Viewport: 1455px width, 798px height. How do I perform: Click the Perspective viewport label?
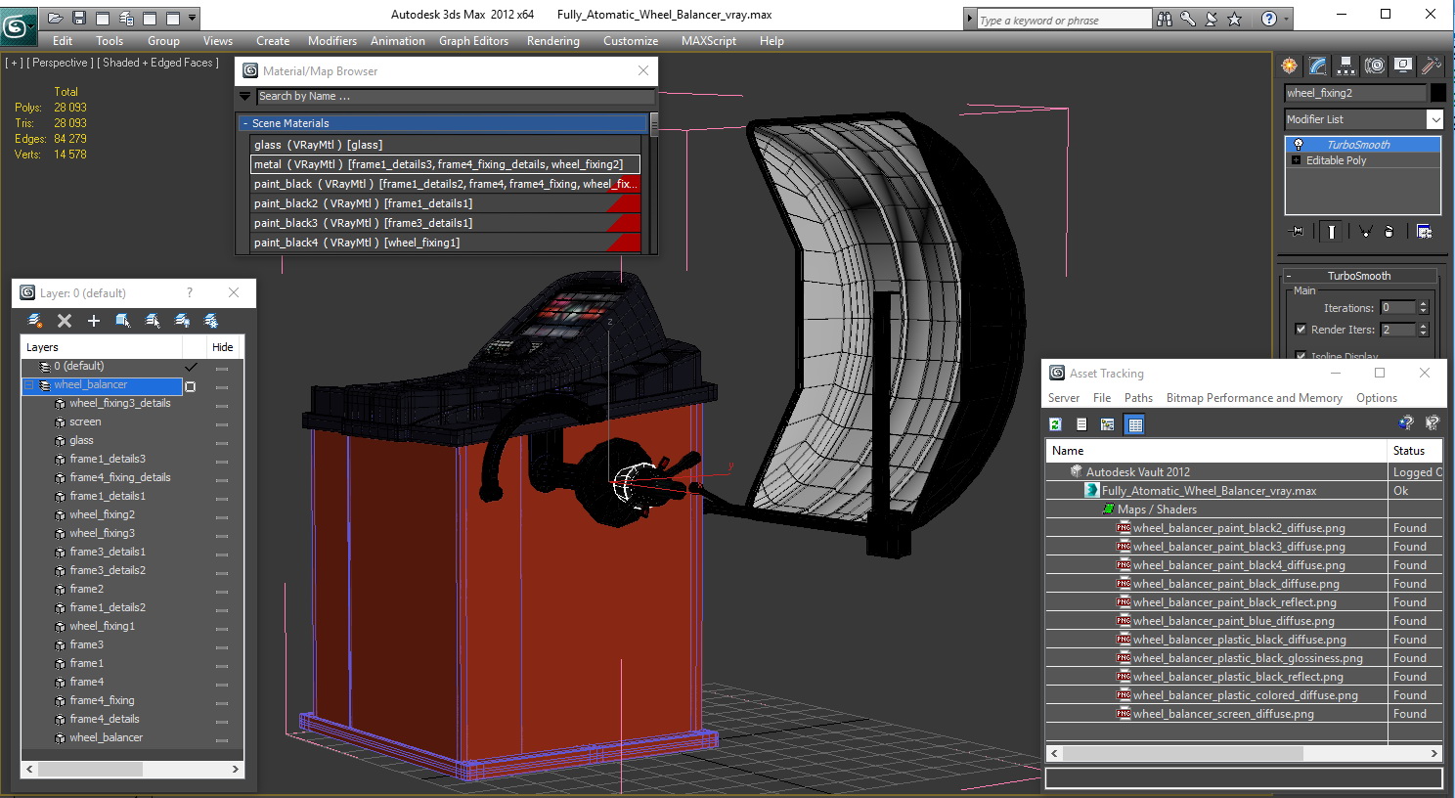tap(60, 63)
